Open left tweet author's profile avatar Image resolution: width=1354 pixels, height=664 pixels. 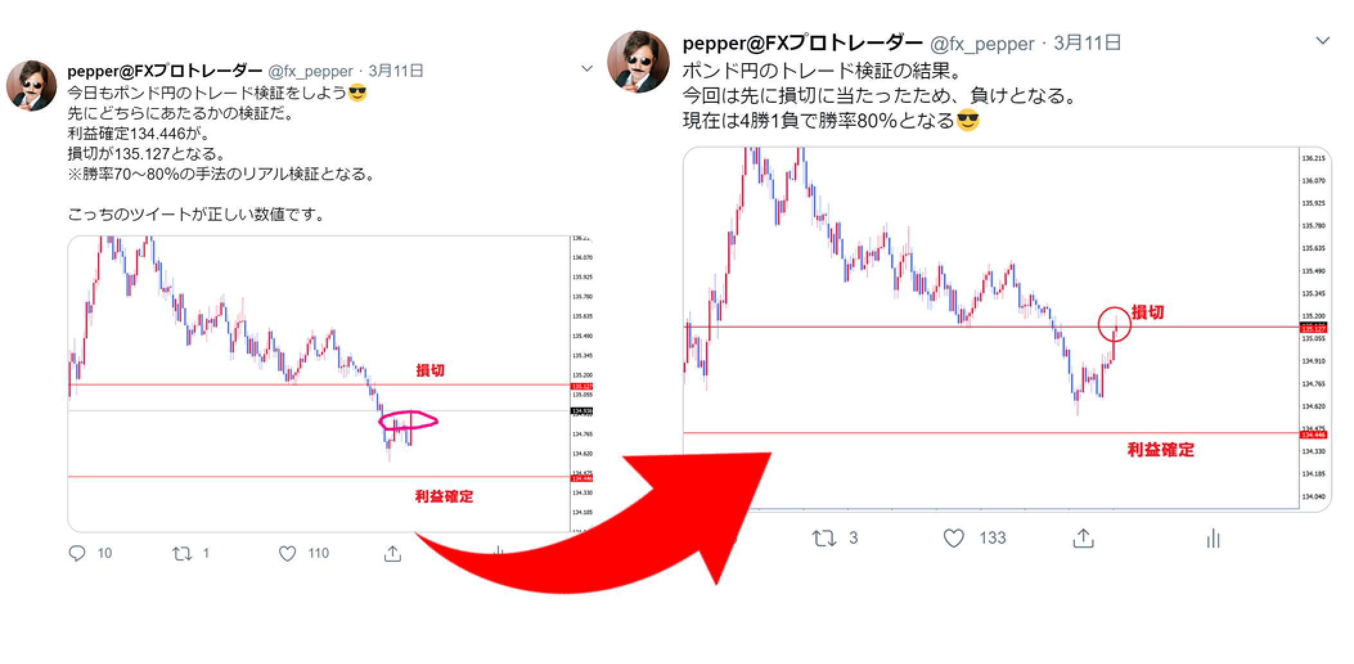32,86
